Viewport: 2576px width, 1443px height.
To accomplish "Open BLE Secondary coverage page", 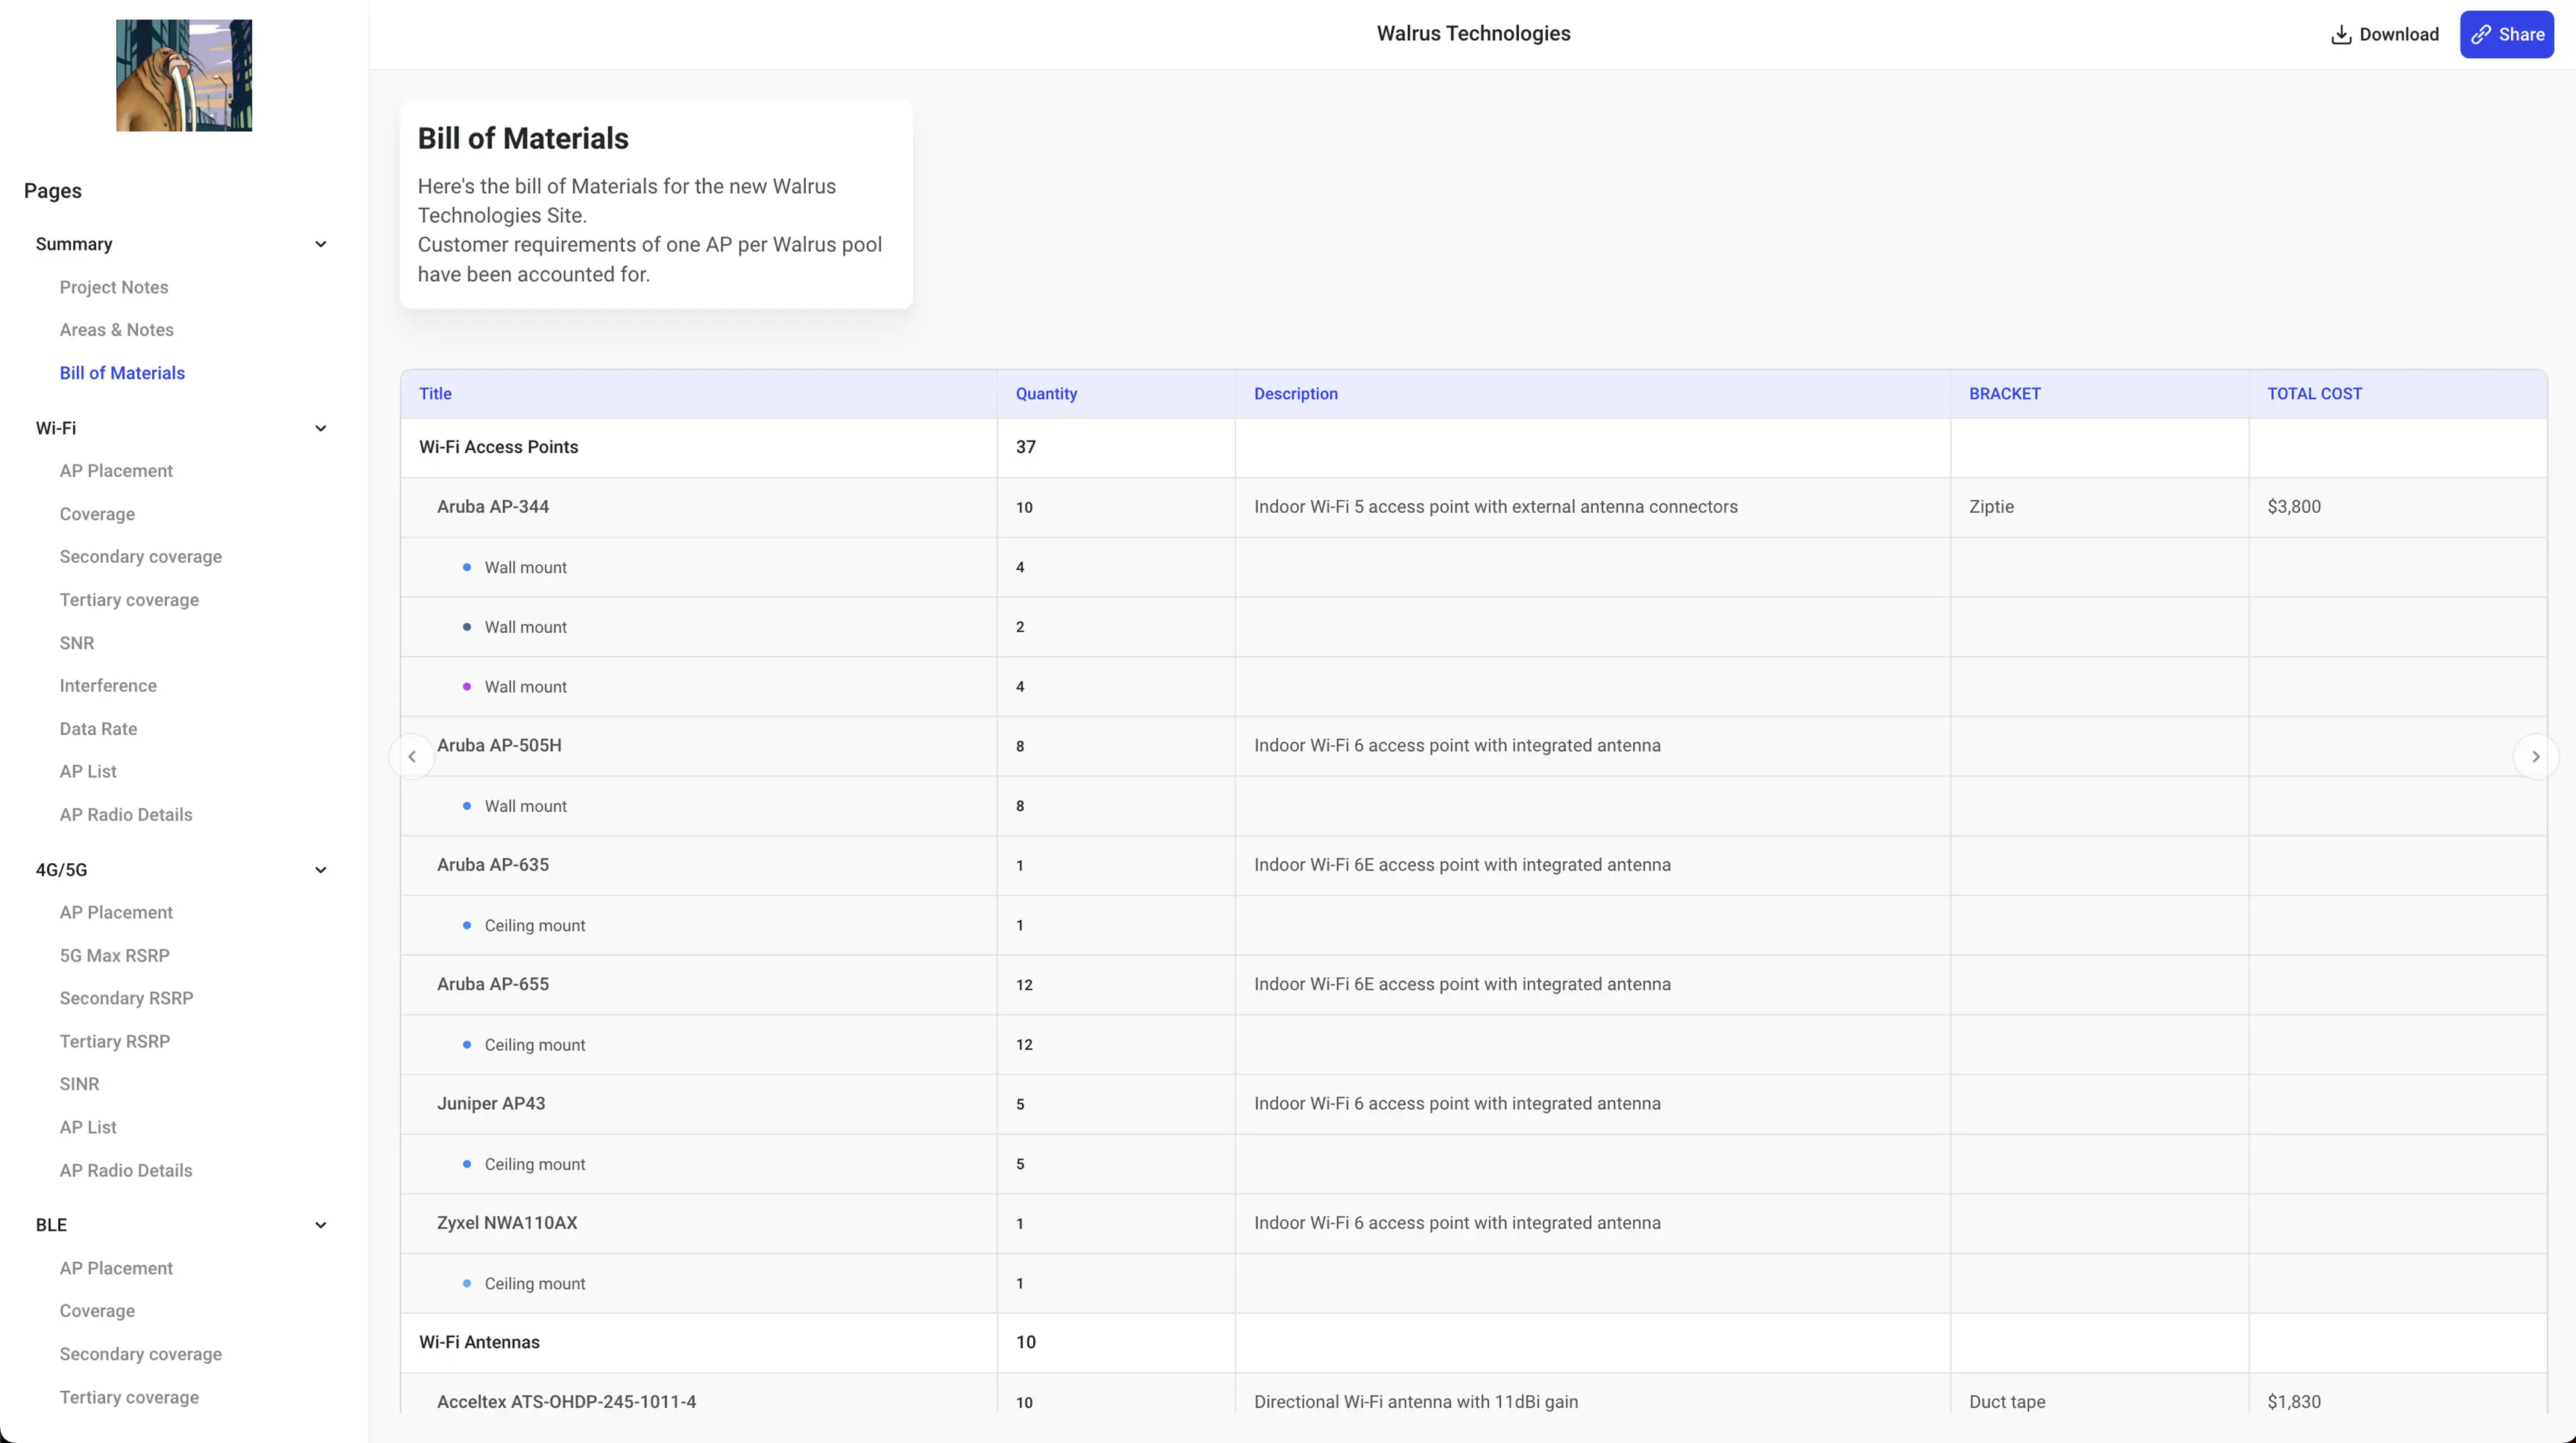I will [x=141, y=1354].
